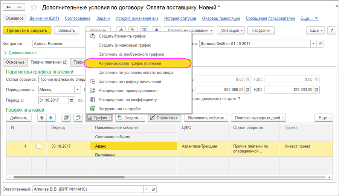The height and width of the screenshot is (196, 339).
Task: Select Актуализировать график платежей menu item
Action: point(130,63)
